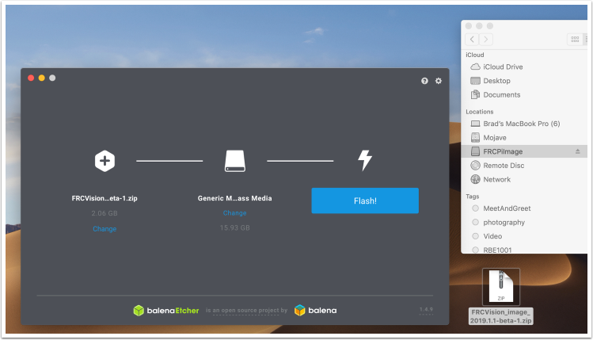The height and width of the screenshot is (340, 593).
Task: Click the drive icon in Etcher
Action: 235,161
